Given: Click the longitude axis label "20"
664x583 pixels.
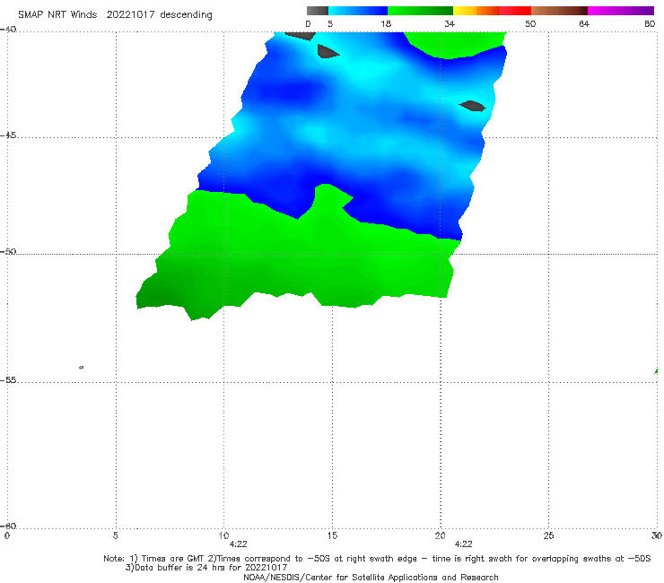Looking at the screenshot, I should click(440, 535).
